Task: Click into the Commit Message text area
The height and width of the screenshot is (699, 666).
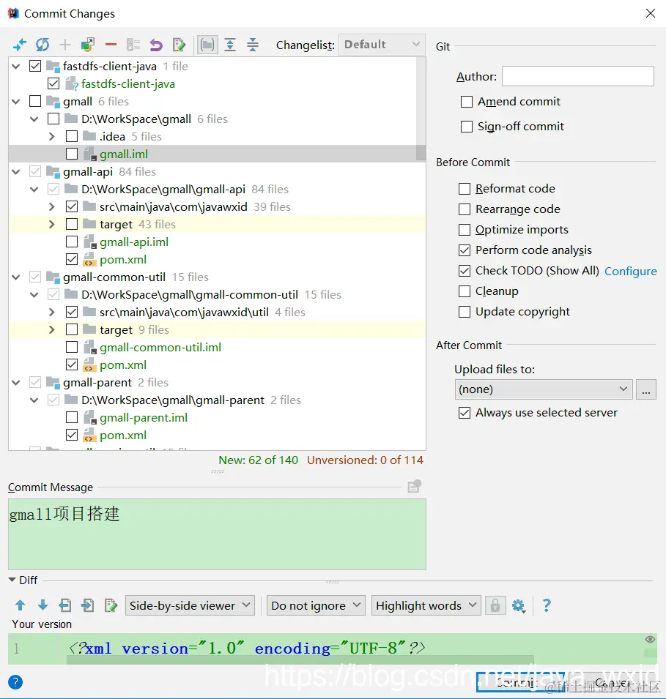Action: point(217,534)
